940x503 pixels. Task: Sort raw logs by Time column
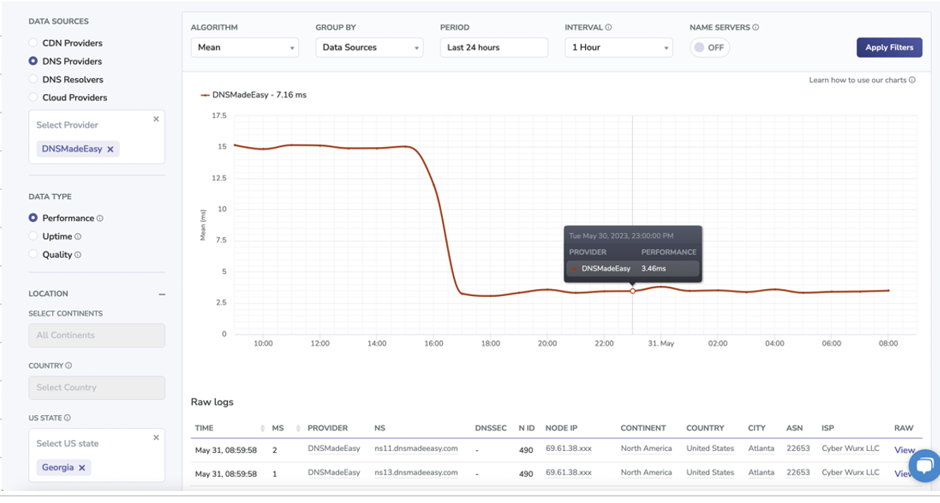(x=262, y=429)
